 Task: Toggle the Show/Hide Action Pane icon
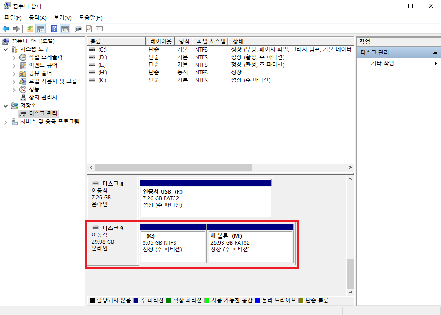point(65,29)
